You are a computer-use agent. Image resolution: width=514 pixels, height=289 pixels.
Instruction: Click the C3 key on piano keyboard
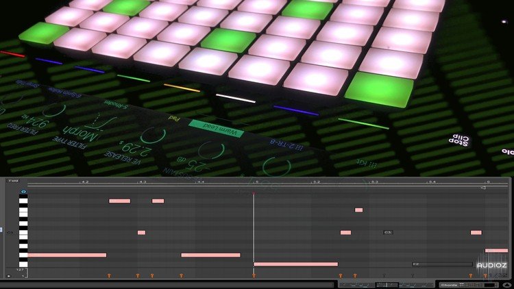(23, 233)
